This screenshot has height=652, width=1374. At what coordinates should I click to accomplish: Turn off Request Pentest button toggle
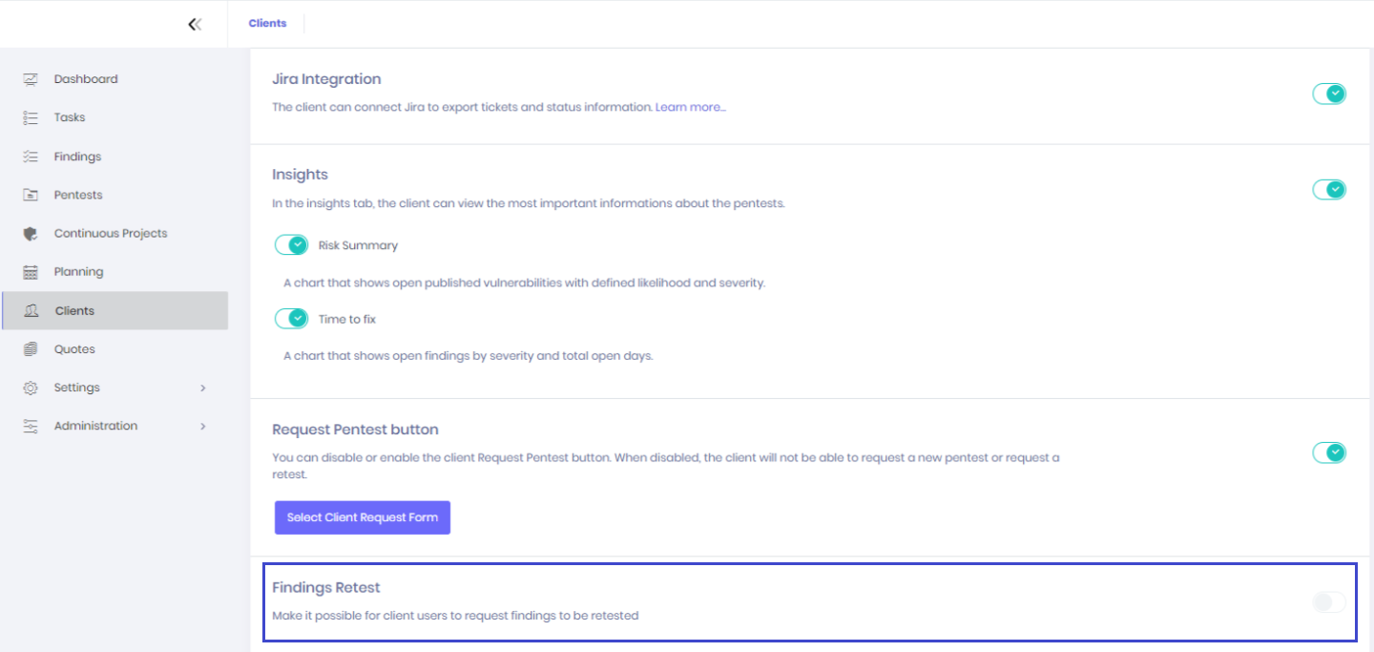coord(1328,452)
